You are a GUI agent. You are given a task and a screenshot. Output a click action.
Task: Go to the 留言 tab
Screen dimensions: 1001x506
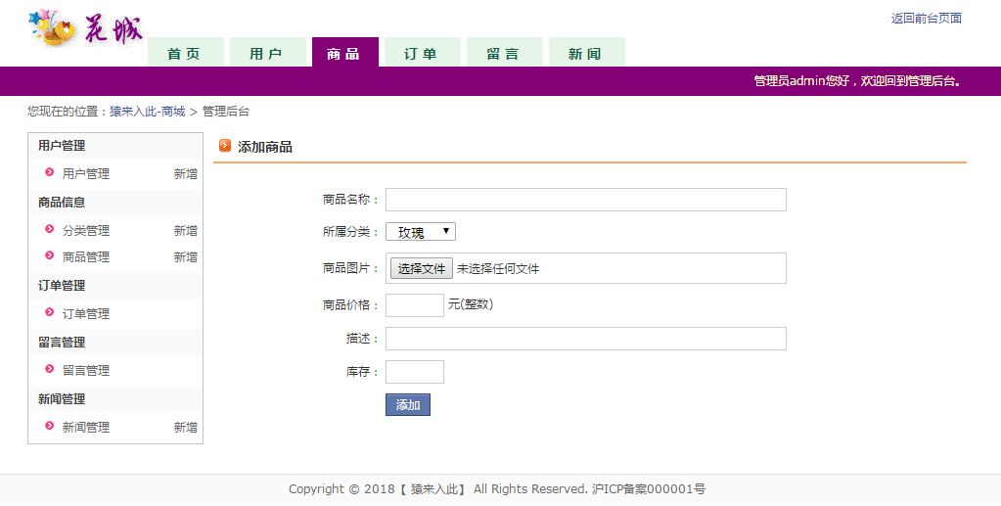[x=505, y=53]
